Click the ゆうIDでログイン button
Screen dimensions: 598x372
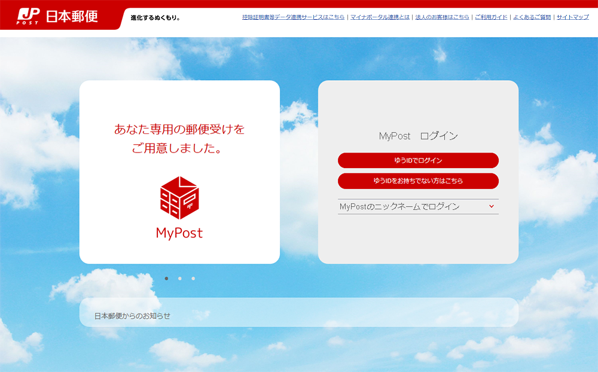[418, 160]
